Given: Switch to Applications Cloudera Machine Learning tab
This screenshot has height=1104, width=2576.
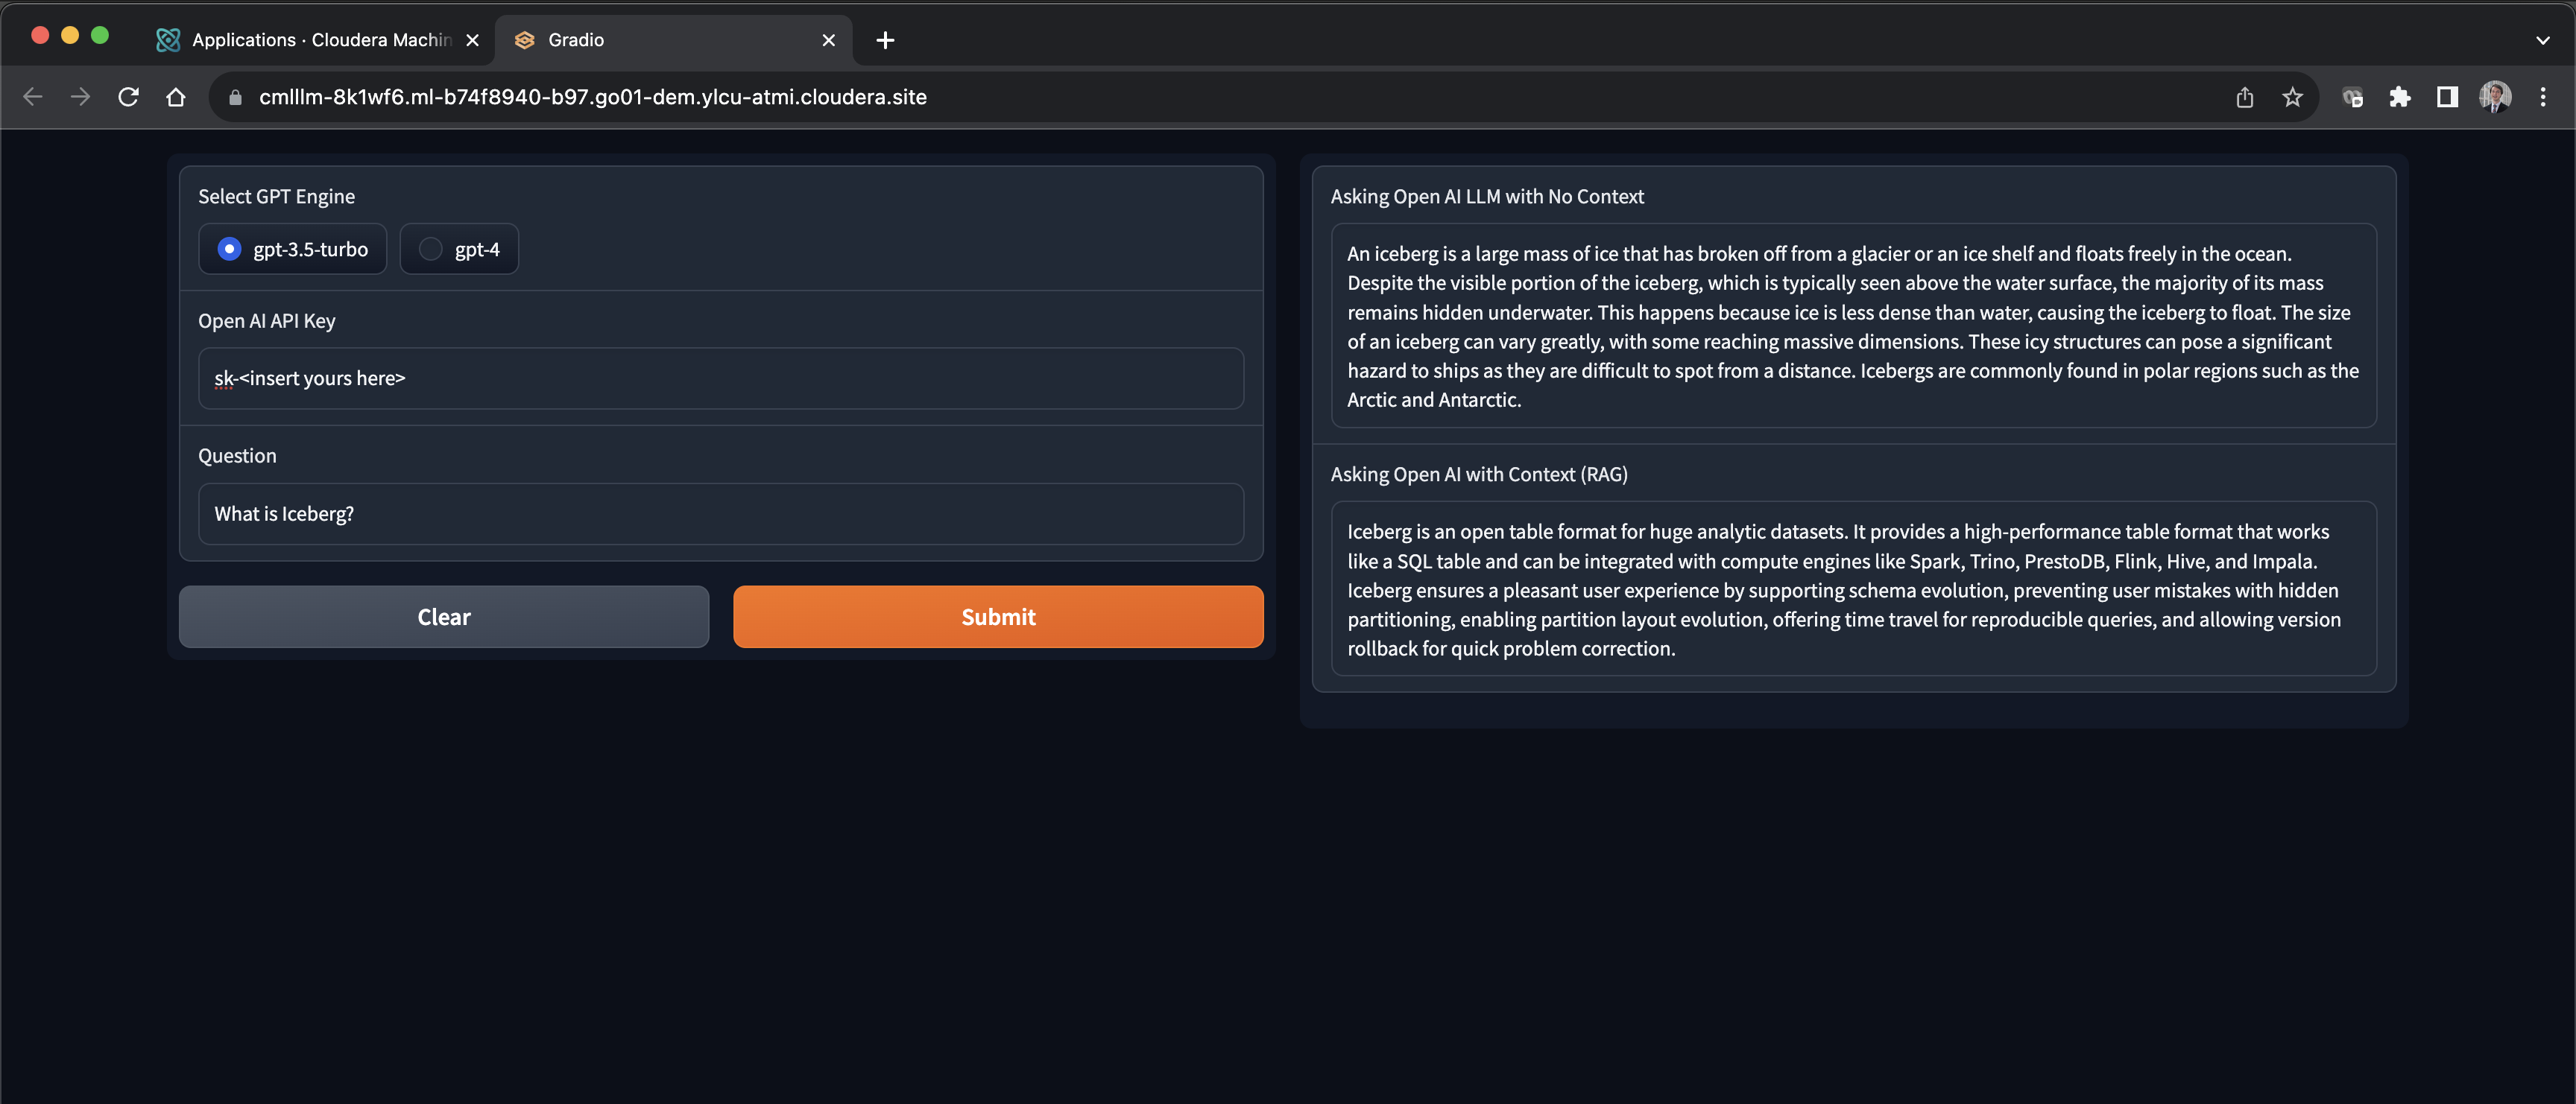Looking at the screenshot, I should 310,40.
